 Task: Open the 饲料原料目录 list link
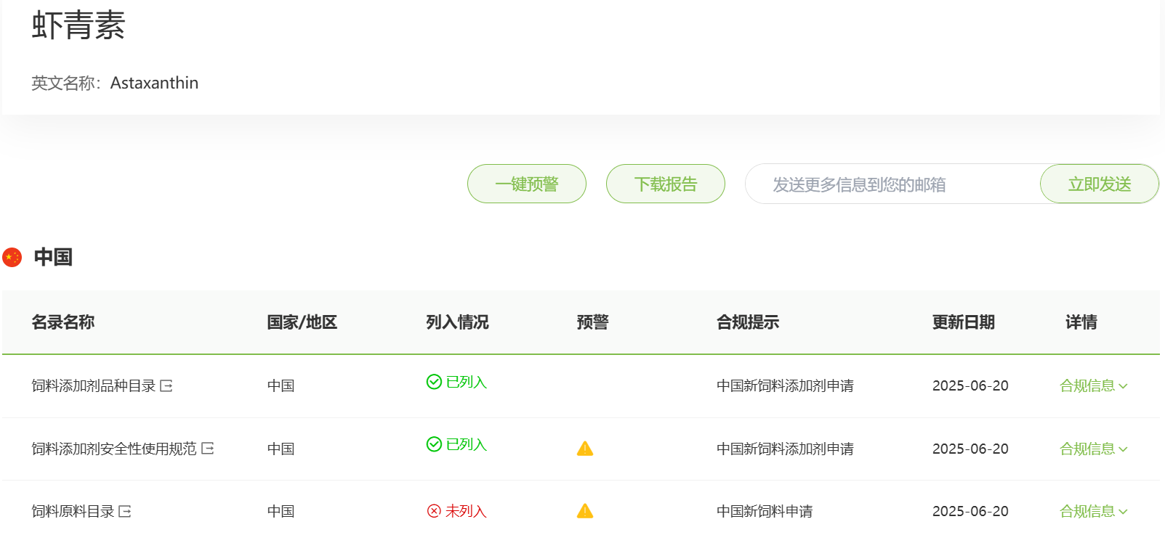(x=73, y=511)
